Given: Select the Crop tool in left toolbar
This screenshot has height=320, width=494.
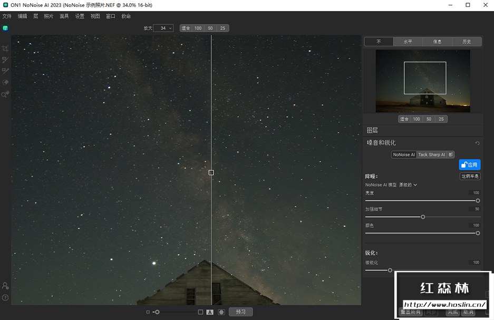Looking at the screenshot, I should pyautogui.click(x=5, y=49).
